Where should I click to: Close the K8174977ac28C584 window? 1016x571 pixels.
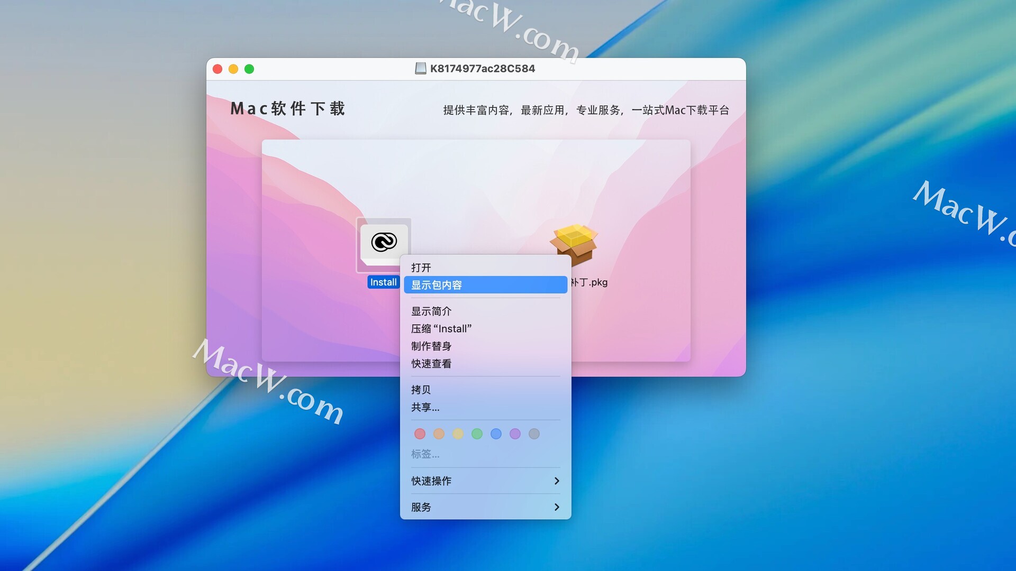(217, 69)
